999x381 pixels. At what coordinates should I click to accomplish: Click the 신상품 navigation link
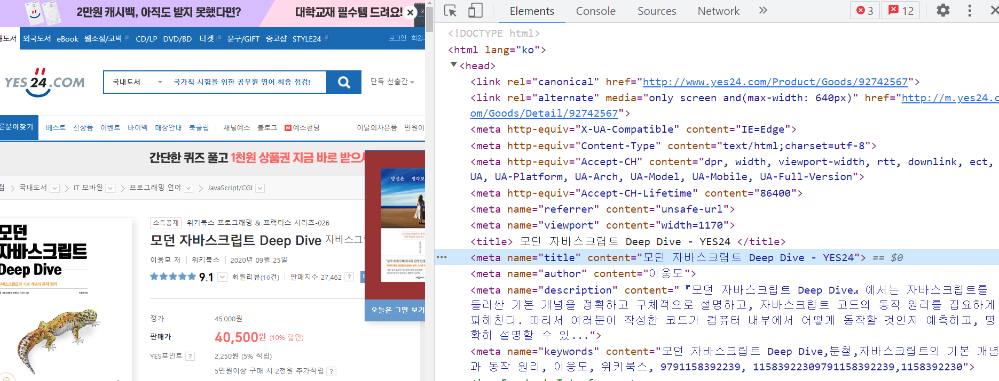(x=83, y=128)
